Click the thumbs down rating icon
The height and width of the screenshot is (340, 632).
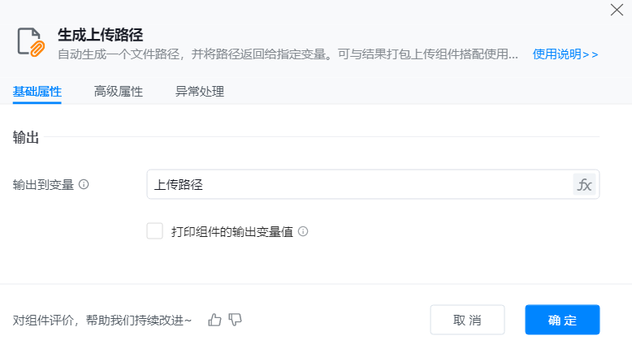click(236, 320)
